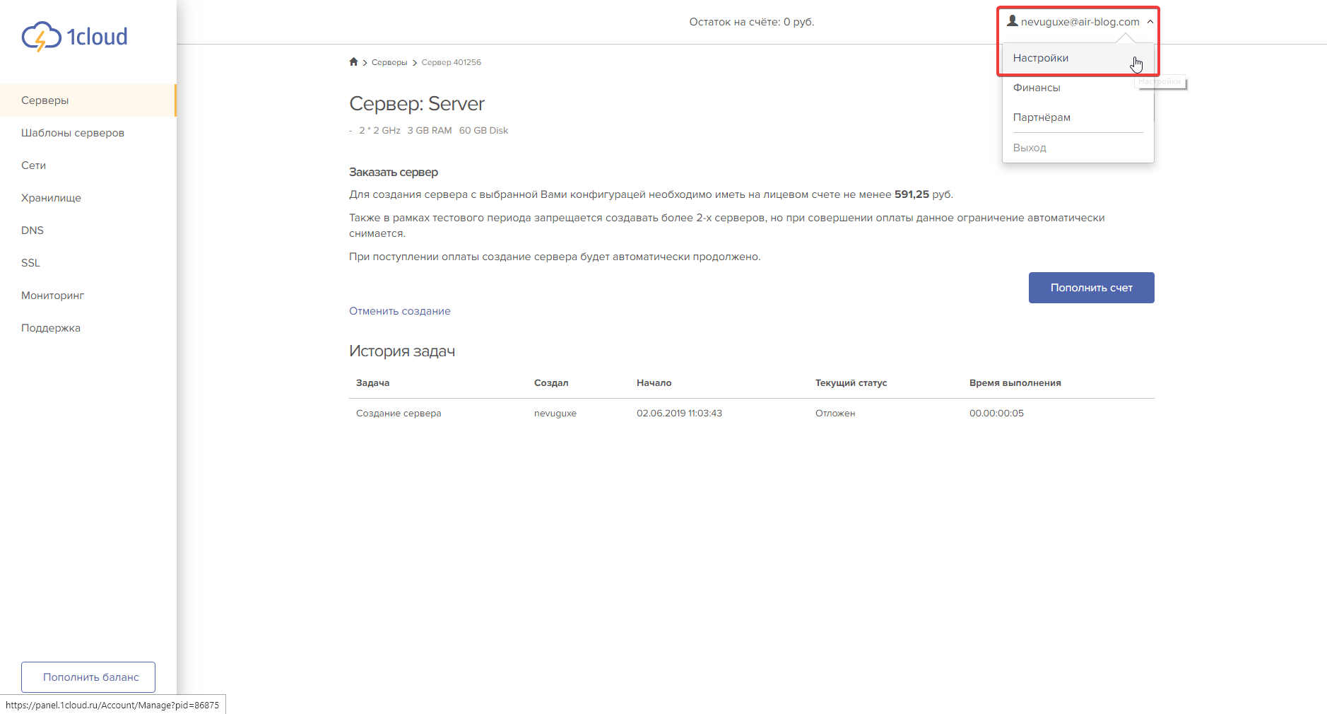This screenshot has width=1327, height=714.
Task: Click the home breadcrumb icon
Action: click(353, 62)
